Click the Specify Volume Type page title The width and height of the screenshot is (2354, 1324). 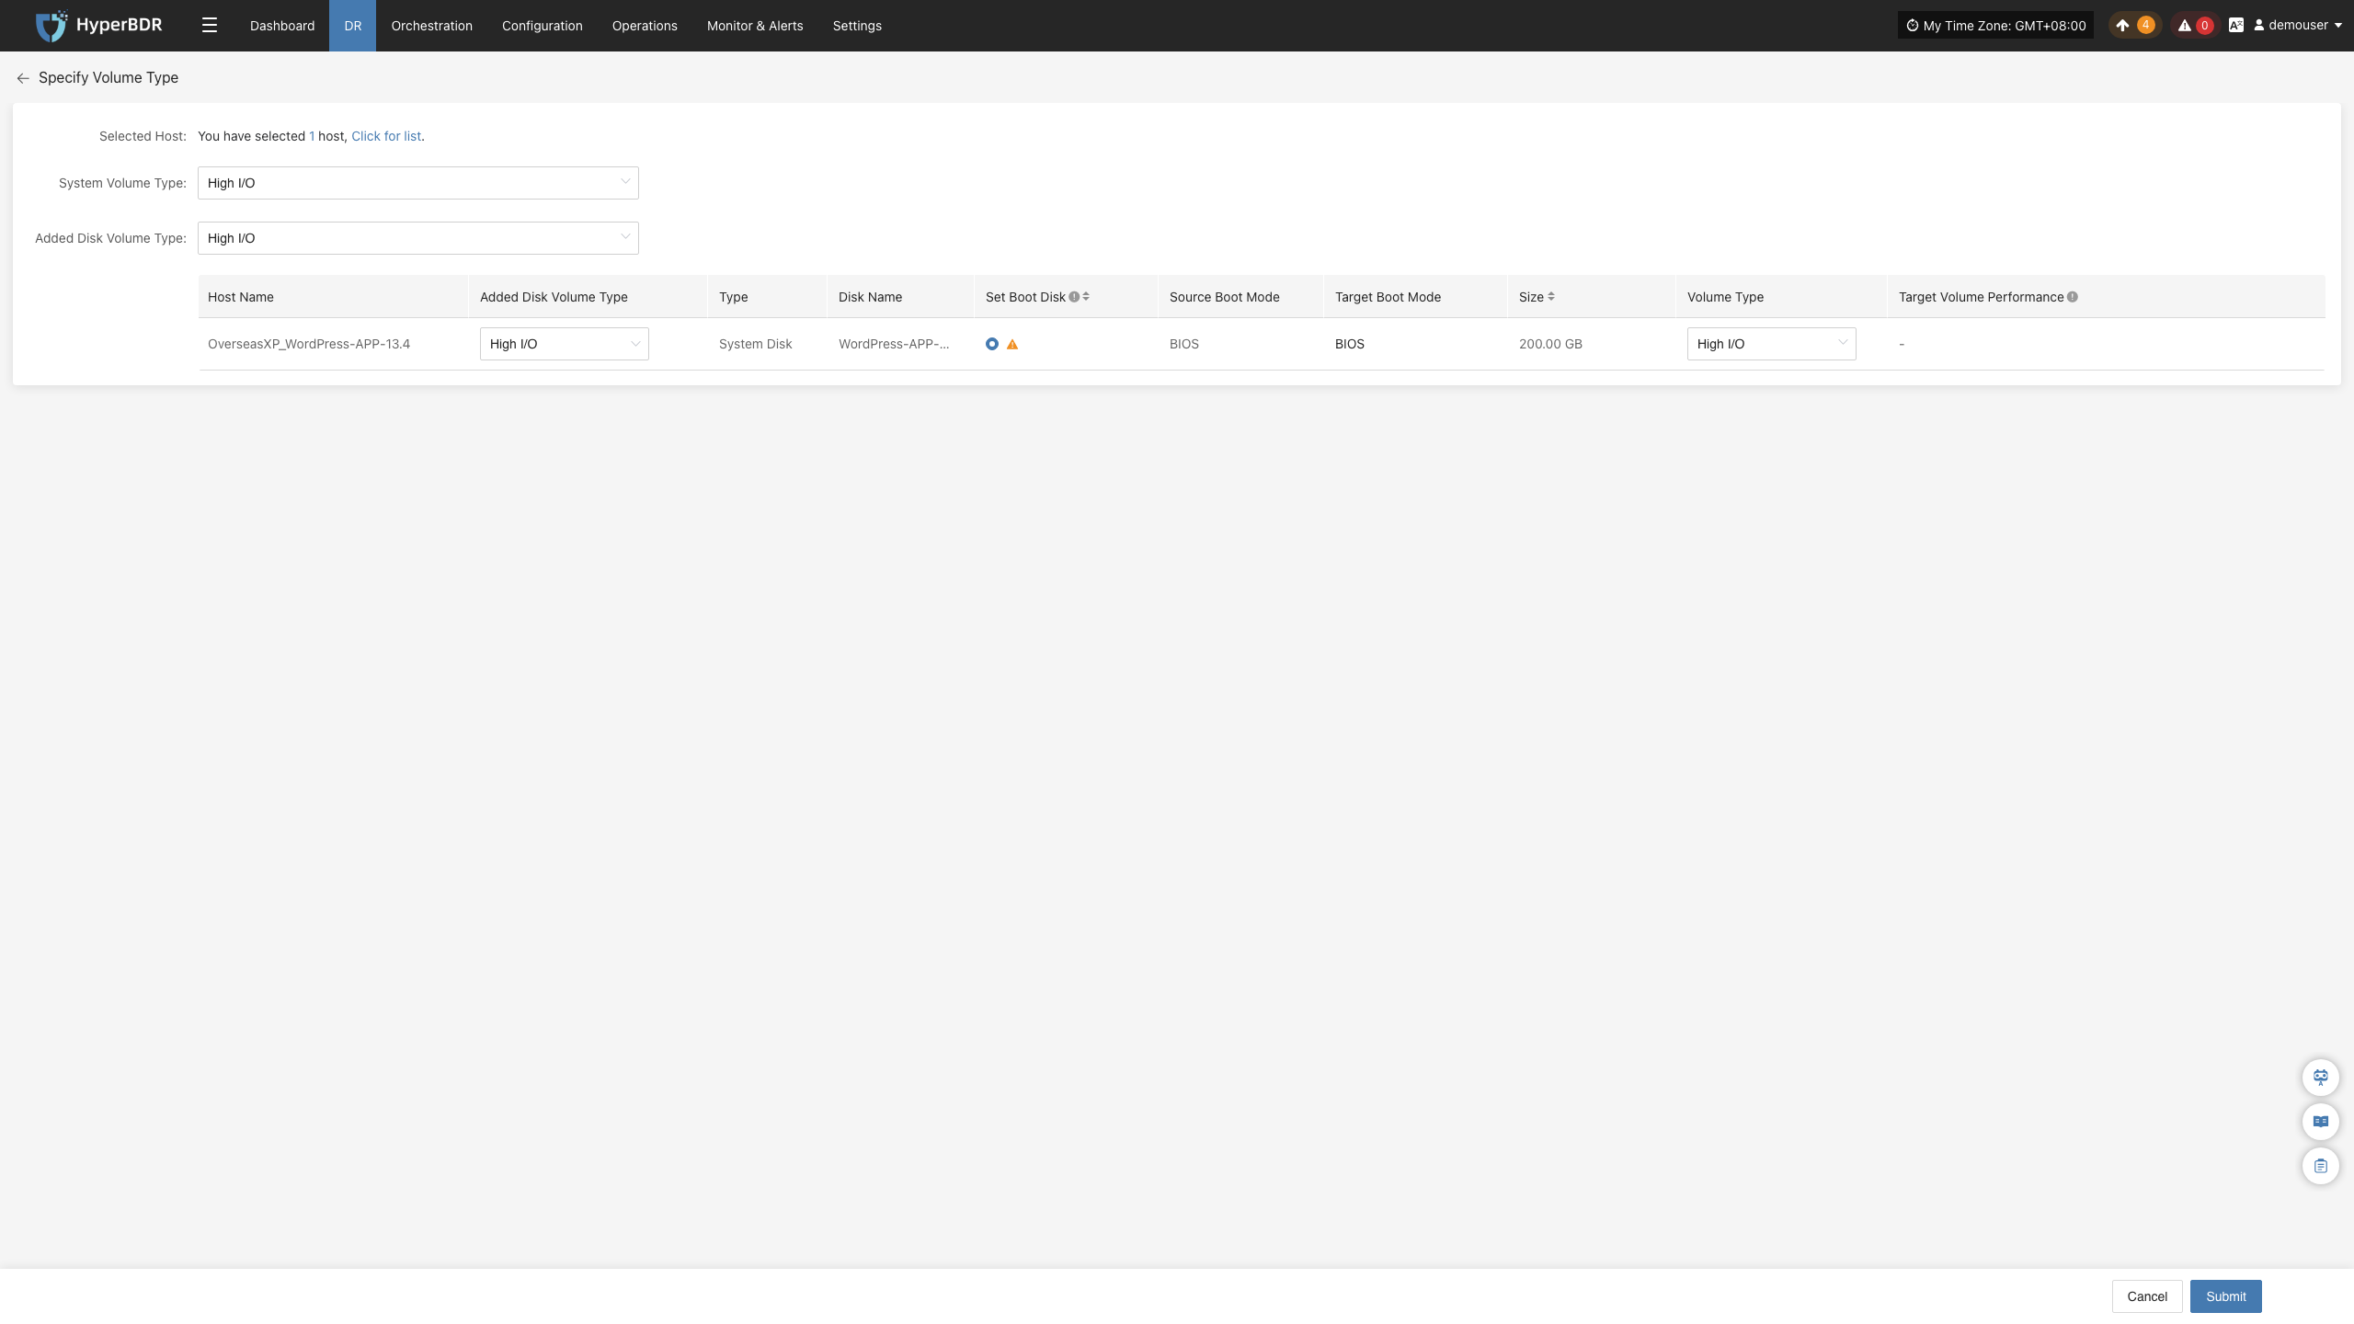[109, 78]
